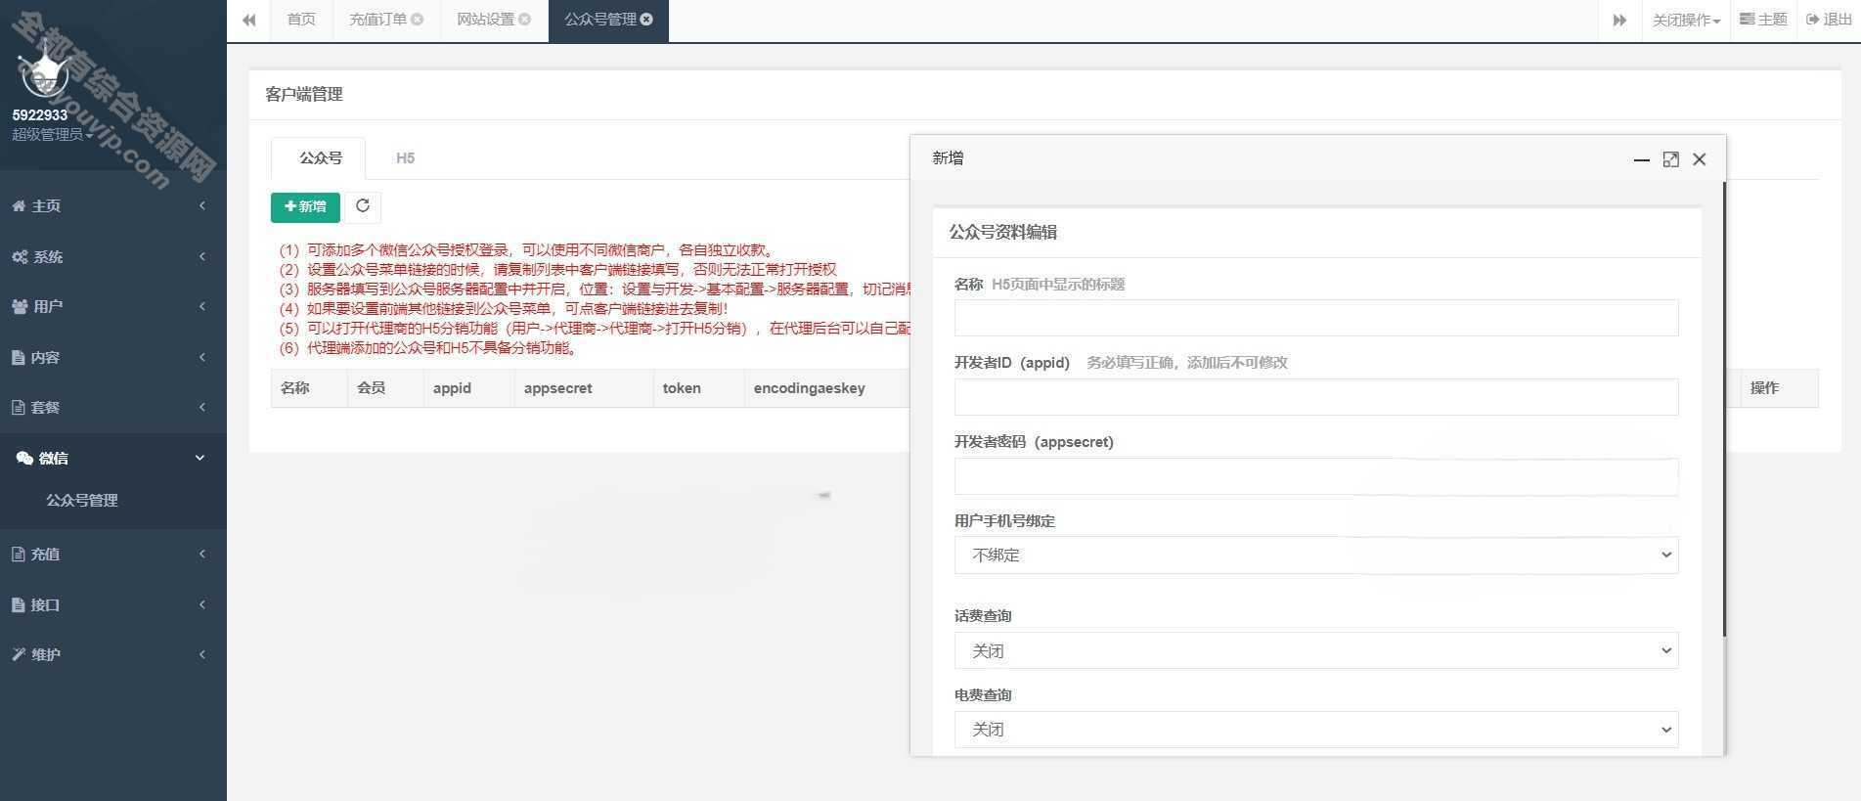Click the home icon beside 主页 in sidebar
This screenshot has height=801, width=1861.
point(19,205)
